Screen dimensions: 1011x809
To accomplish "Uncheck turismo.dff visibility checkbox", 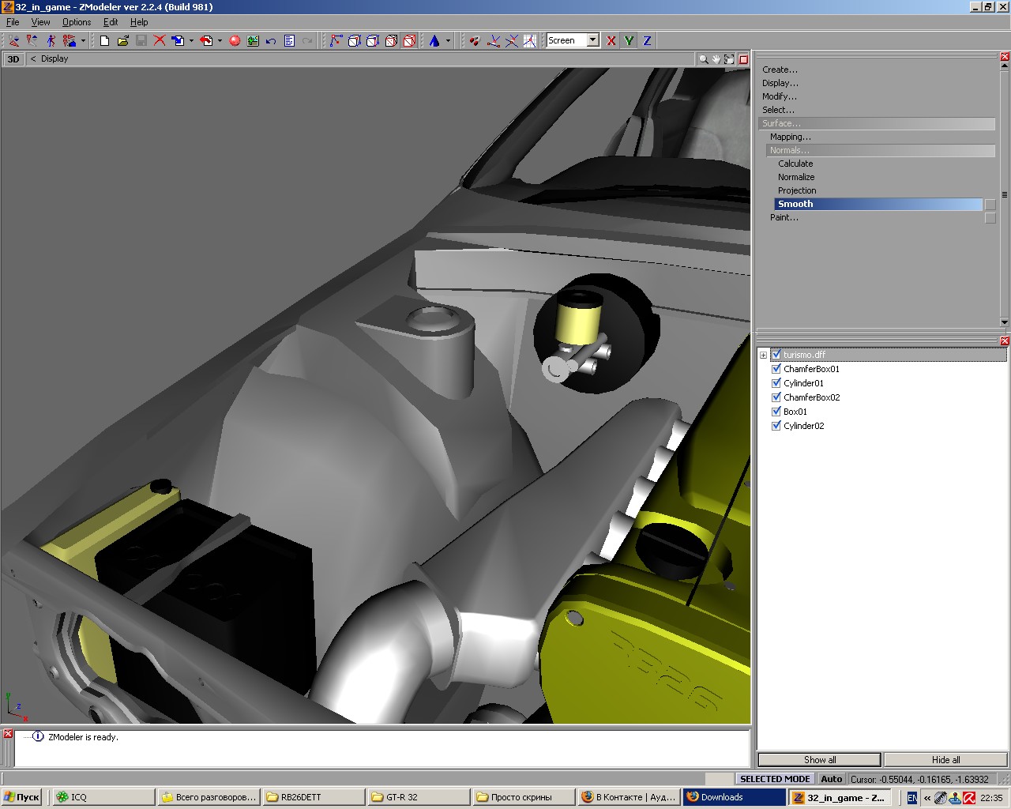I will coord(776,355).
